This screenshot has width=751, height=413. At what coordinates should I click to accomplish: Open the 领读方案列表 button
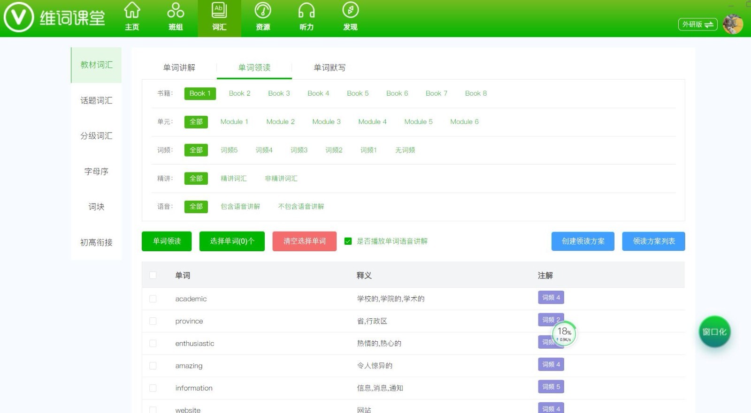pyautogui.click(x=653, y=241)
